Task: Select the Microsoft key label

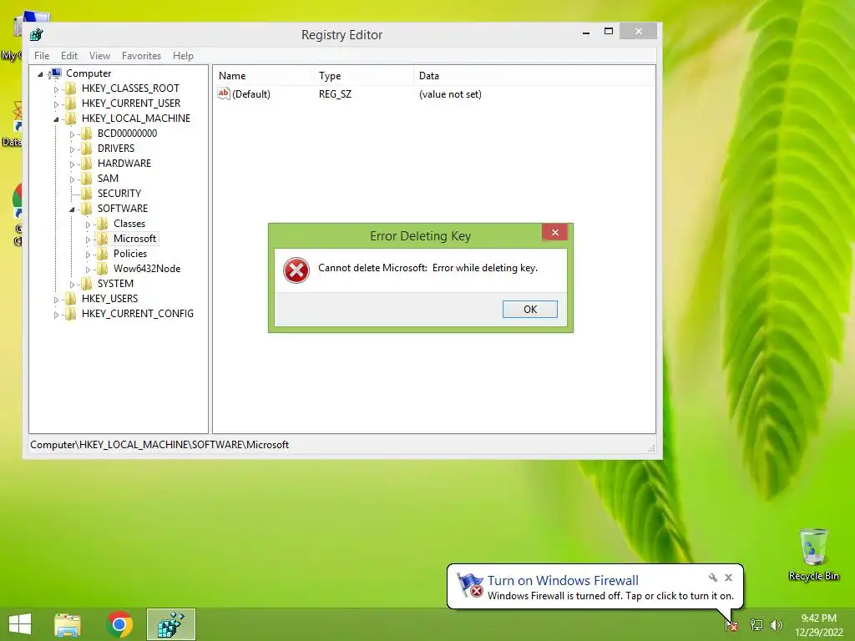Action: pos(134,239)
